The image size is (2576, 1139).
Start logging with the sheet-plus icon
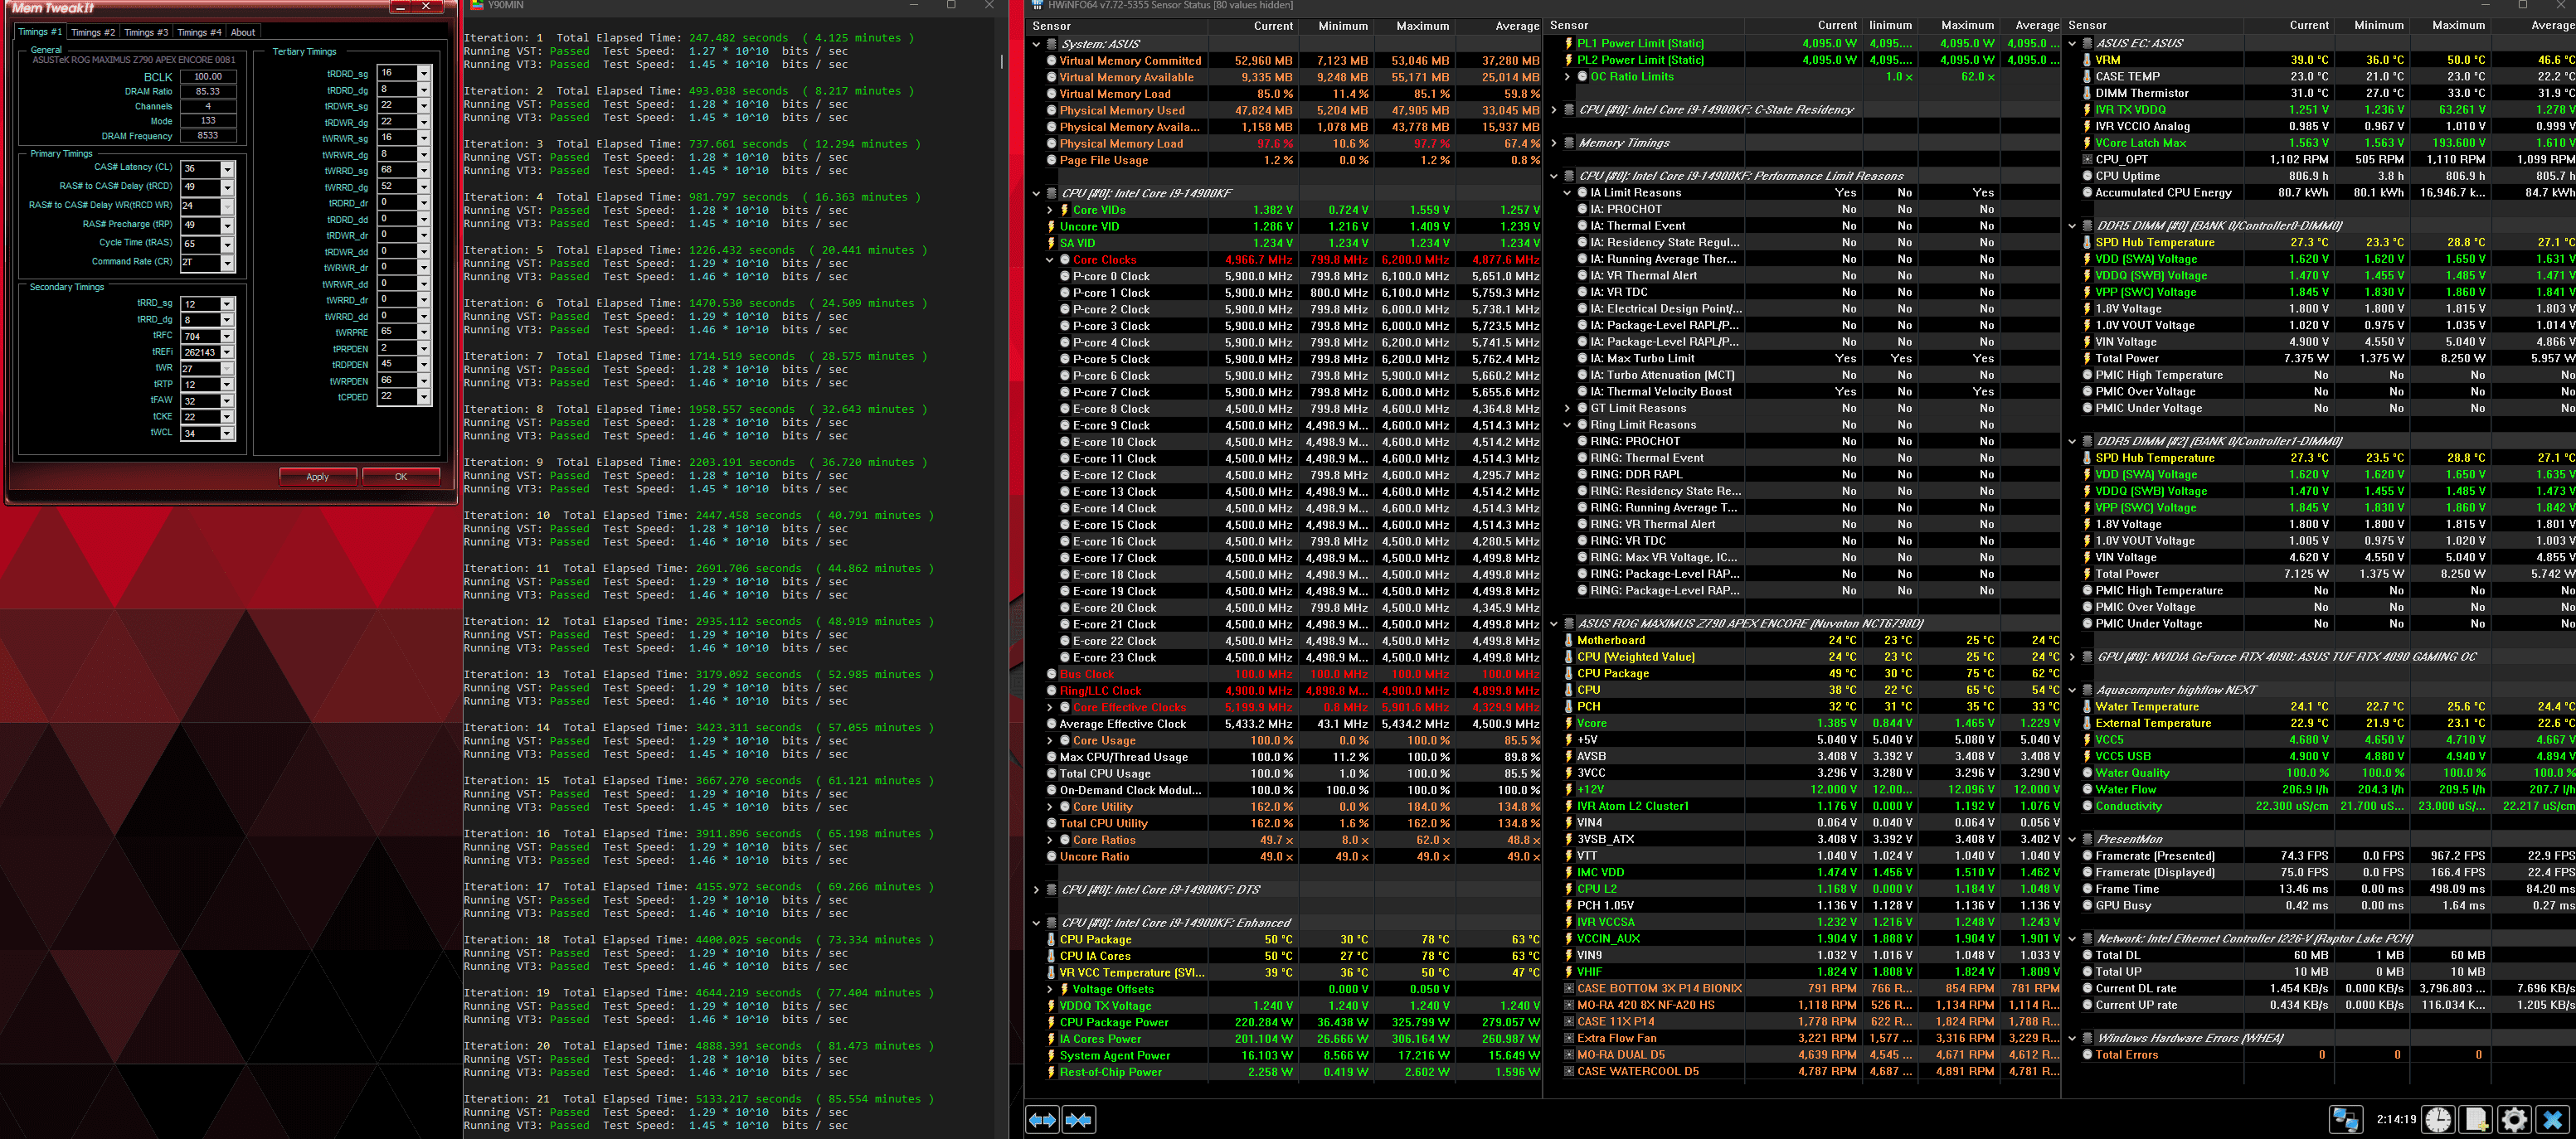[x=2476, y=1119]
